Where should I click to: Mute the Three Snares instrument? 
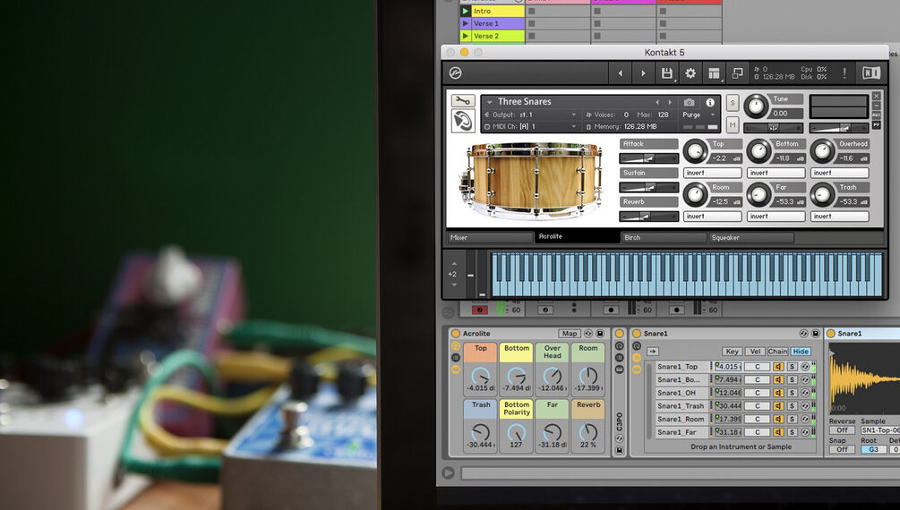coord(733,124)
